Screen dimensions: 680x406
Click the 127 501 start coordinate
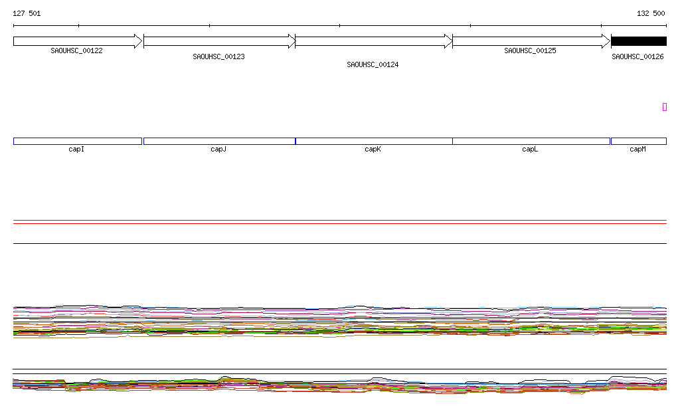tap(27, 13)
